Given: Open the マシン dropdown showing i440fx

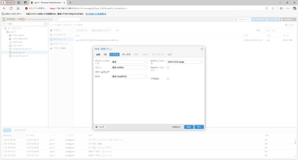Looking at the screenshot, I should point(129,68).
